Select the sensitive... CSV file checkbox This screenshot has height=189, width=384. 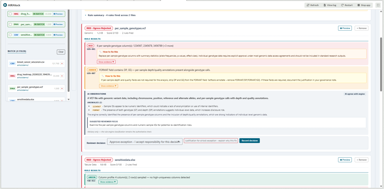pos(10,35)
